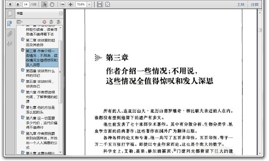Screen dimensions: 269x161
Task: Select the highlighted 第三章 bookmark
Action: 42,58
